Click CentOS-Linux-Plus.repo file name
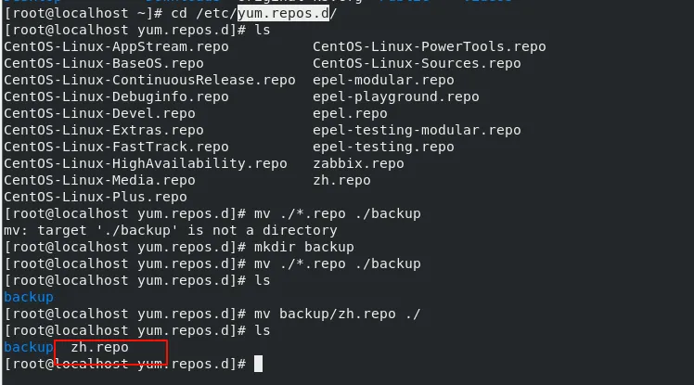694x385 pixels. pyautogui.click(x=96, y=197)
